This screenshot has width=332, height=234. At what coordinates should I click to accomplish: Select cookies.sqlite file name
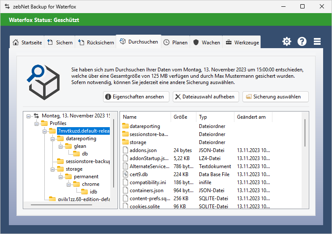pos(144,206)
